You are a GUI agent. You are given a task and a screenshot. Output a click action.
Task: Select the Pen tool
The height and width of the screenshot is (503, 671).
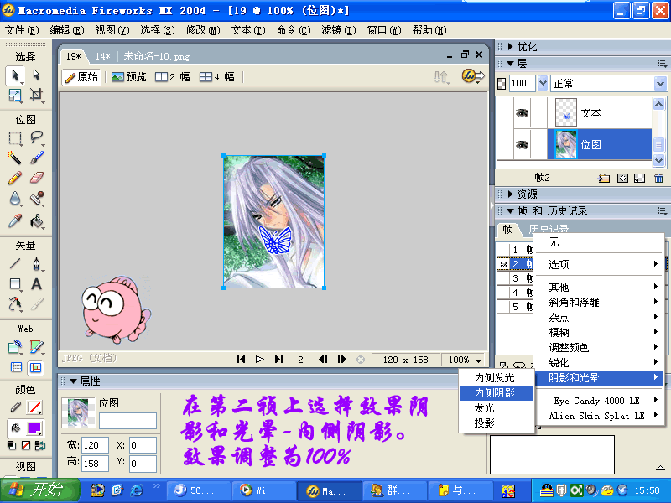click(36, 263)
